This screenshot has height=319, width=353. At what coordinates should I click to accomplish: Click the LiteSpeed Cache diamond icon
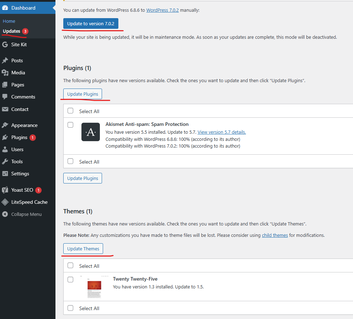tap(5, 202)
